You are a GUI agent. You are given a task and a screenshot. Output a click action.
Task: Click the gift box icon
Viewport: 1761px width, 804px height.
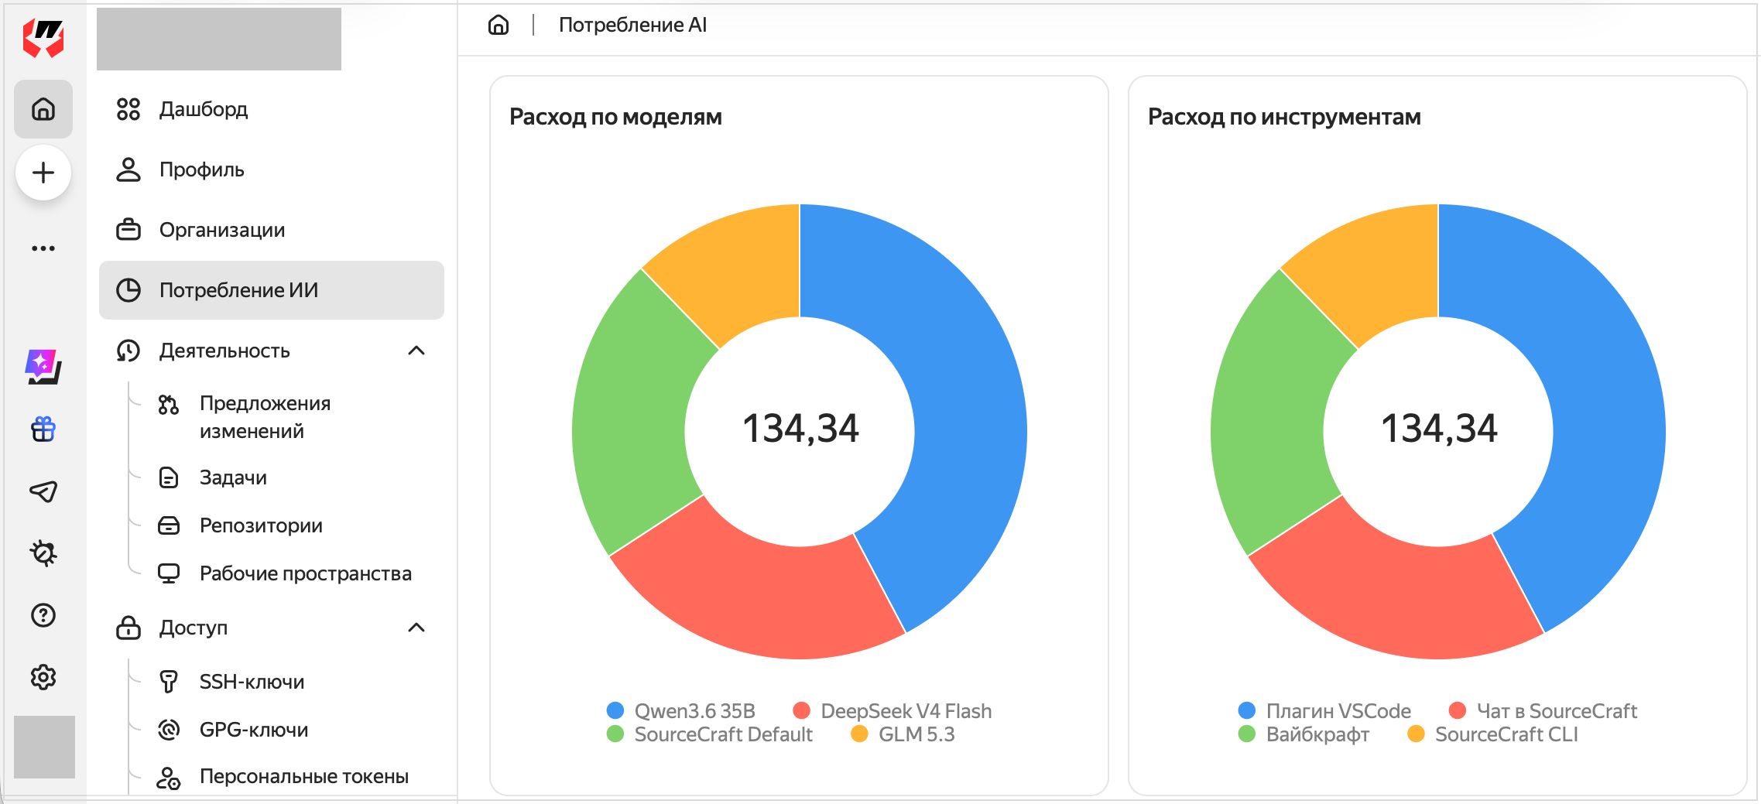pyautogui.click(x=43, y=429)
